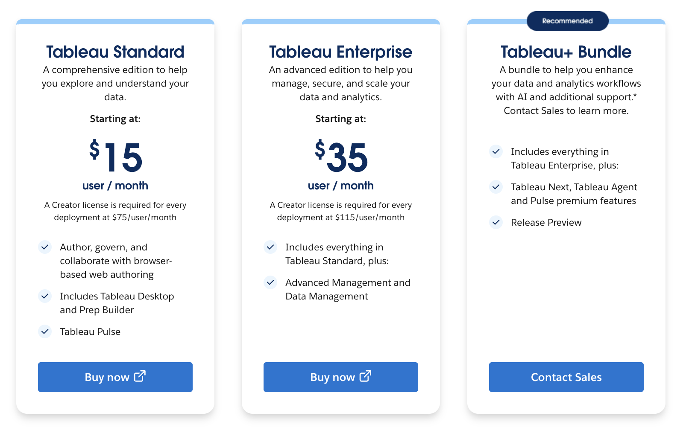This screenshot has width=686, height=436.
Task: Click the Tableau Standard Buy now button
Action: (115, 377)
